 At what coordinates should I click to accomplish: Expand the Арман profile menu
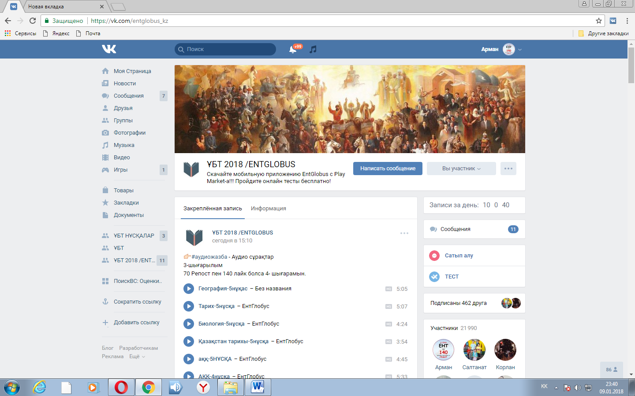pos(502,49)
